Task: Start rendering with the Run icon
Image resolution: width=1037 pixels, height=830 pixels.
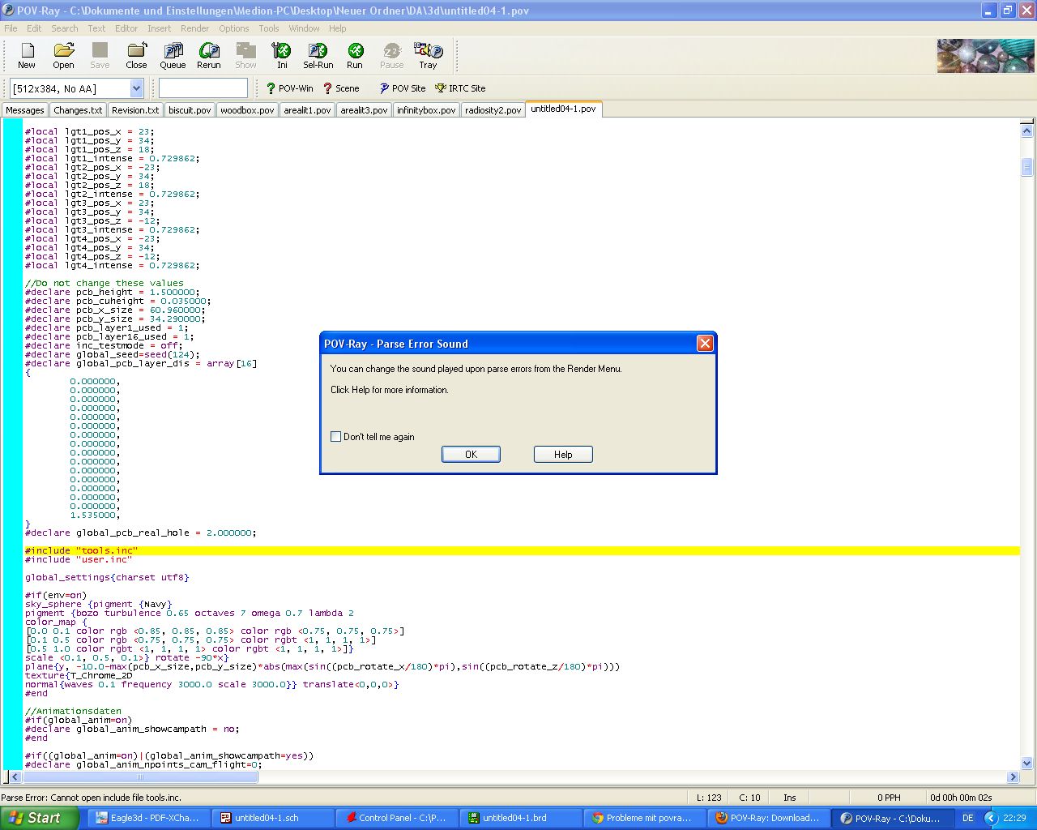Action: [x=355, y=56]
